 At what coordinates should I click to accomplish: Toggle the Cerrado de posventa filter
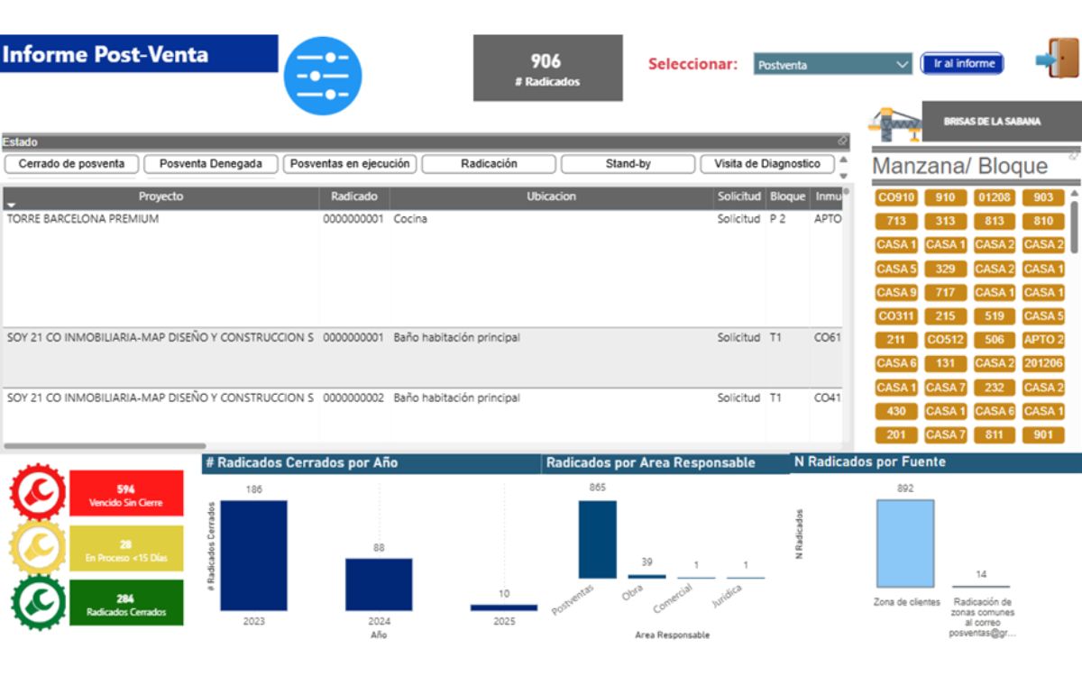(x=71, y=164)
